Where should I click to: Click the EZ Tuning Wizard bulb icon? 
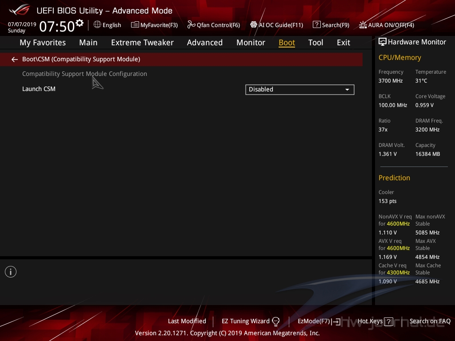(x=275, y=321)
